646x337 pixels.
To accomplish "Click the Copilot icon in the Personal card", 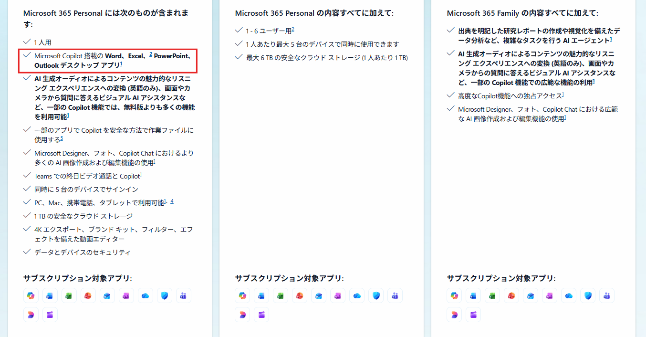I will (31, 295).
